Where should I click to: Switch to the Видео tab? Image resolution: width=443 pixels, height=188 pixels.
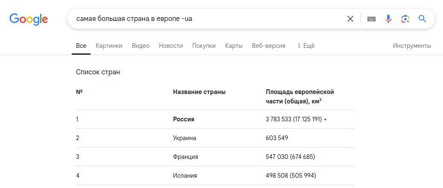click(140, 46)
